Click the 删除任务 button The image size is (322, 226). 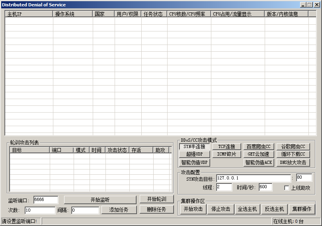click(x=156, y=210)
